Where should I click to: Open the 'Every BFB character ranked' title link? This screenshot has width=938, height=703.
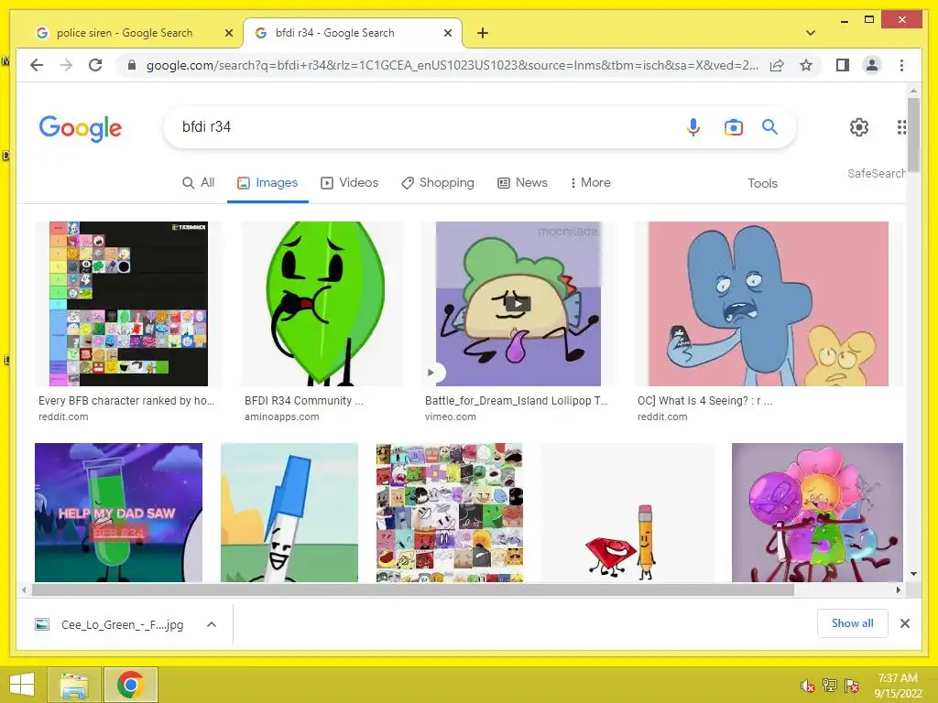[126, 401]
